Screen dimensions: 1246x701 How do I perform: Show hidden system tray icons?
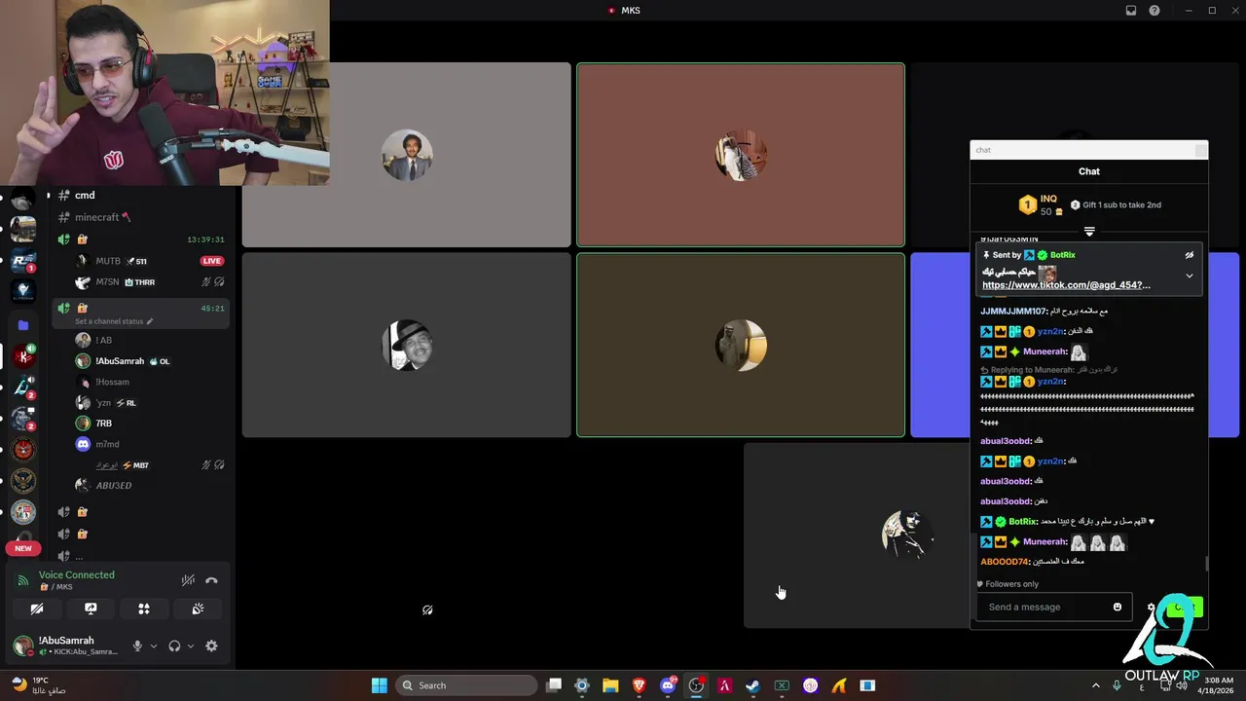click(1095, 685)
